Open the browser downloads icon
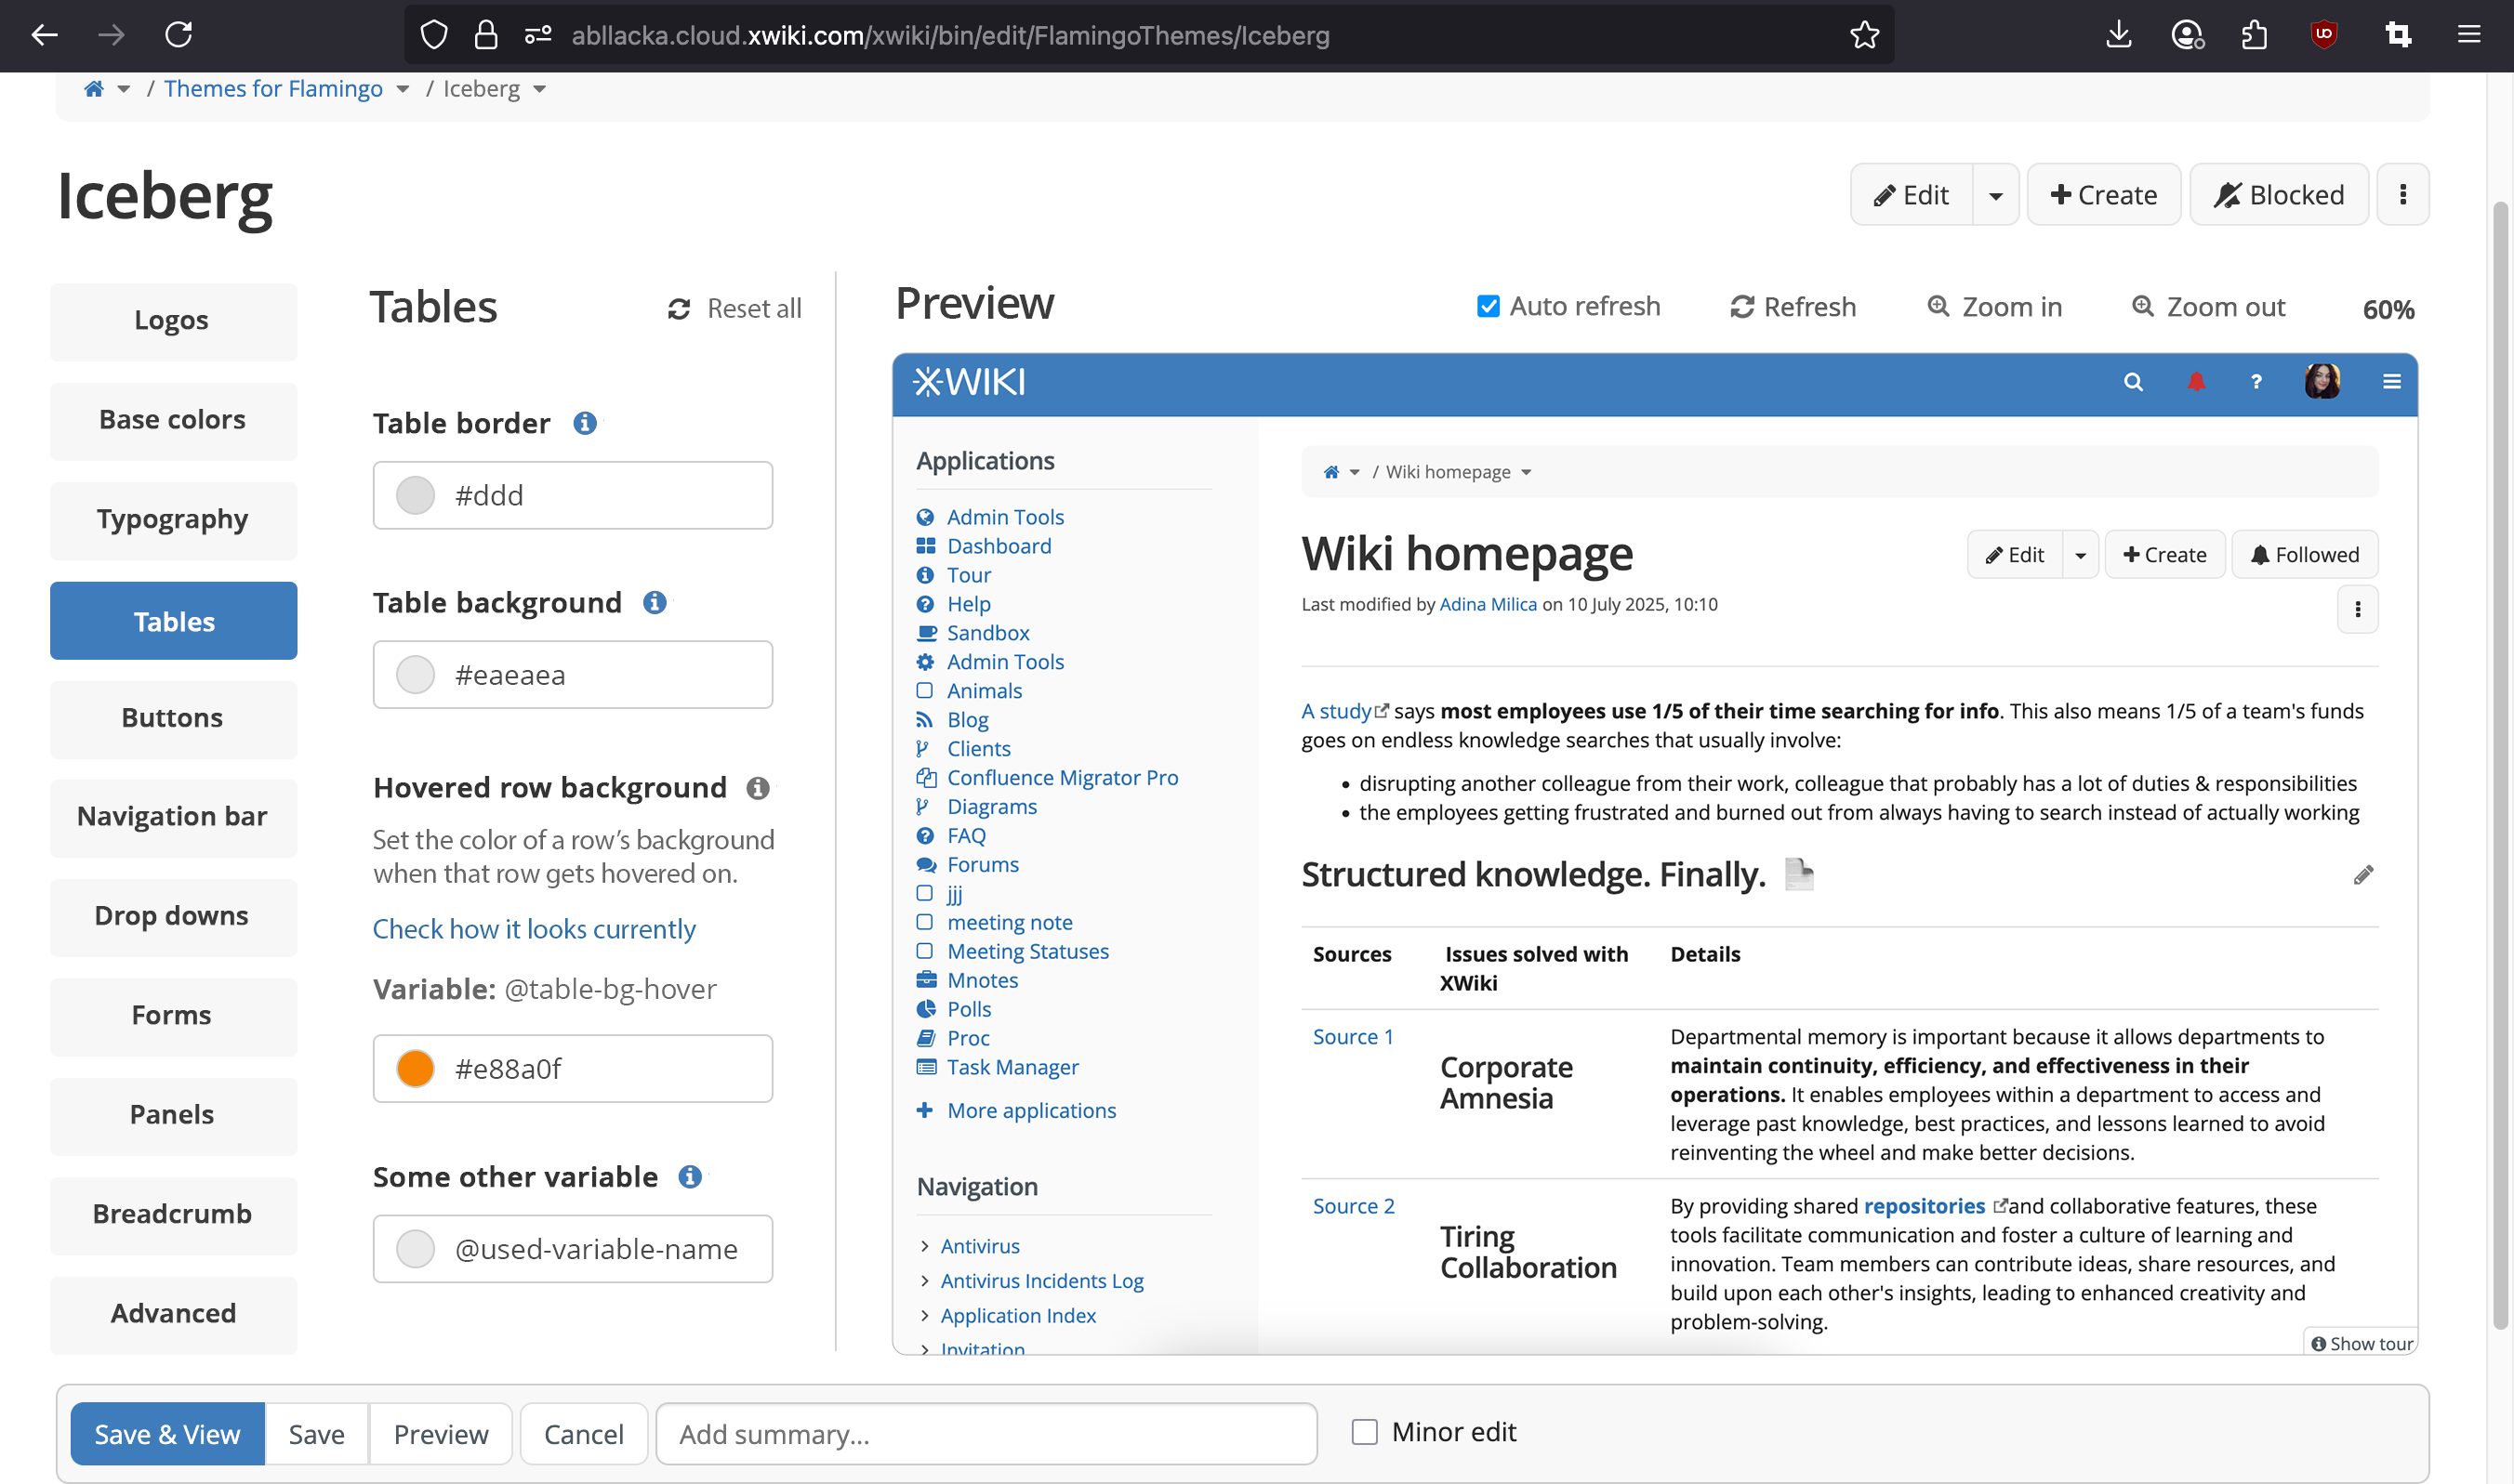The image size is (2514, 1484). [2119, 35]
